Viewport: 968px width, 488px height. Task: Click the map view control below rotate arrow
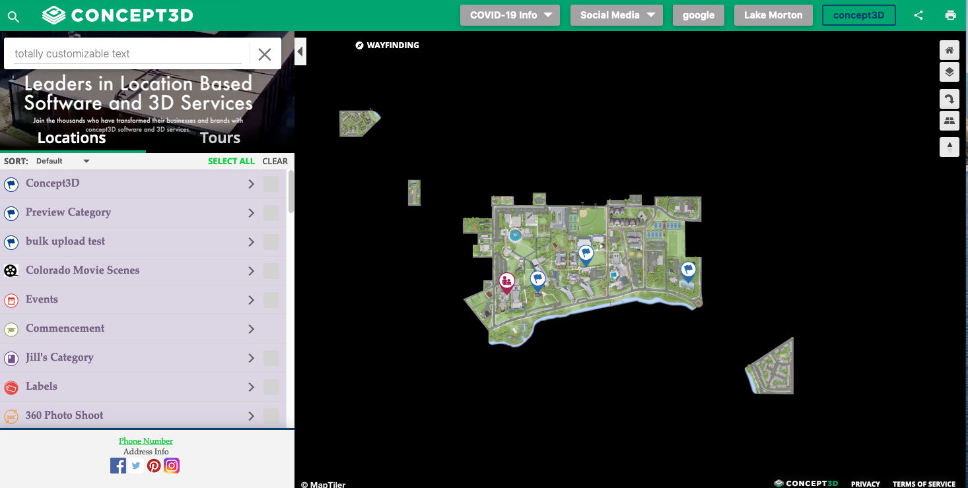click(x=950, y=121)
